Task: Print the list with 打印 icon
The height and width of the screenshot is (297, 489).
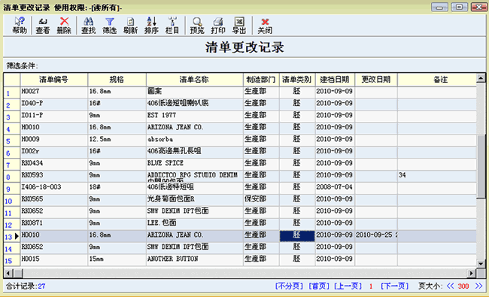Action: (218, 26)
